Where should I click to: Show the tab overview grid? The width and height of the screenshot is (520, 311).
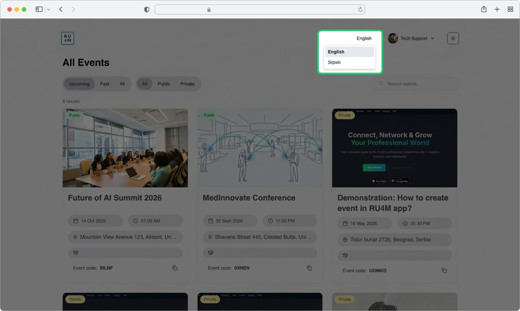pyautogui.click(x=510, y=9)
